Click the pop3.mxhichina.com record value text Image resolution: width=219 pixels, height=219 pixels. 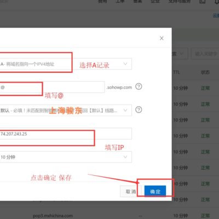53,216
